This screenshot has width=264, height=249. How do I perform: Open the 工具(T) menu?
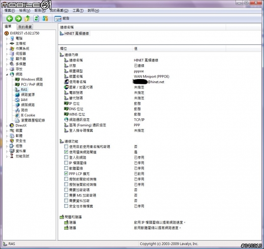click(x=78, y=11)
